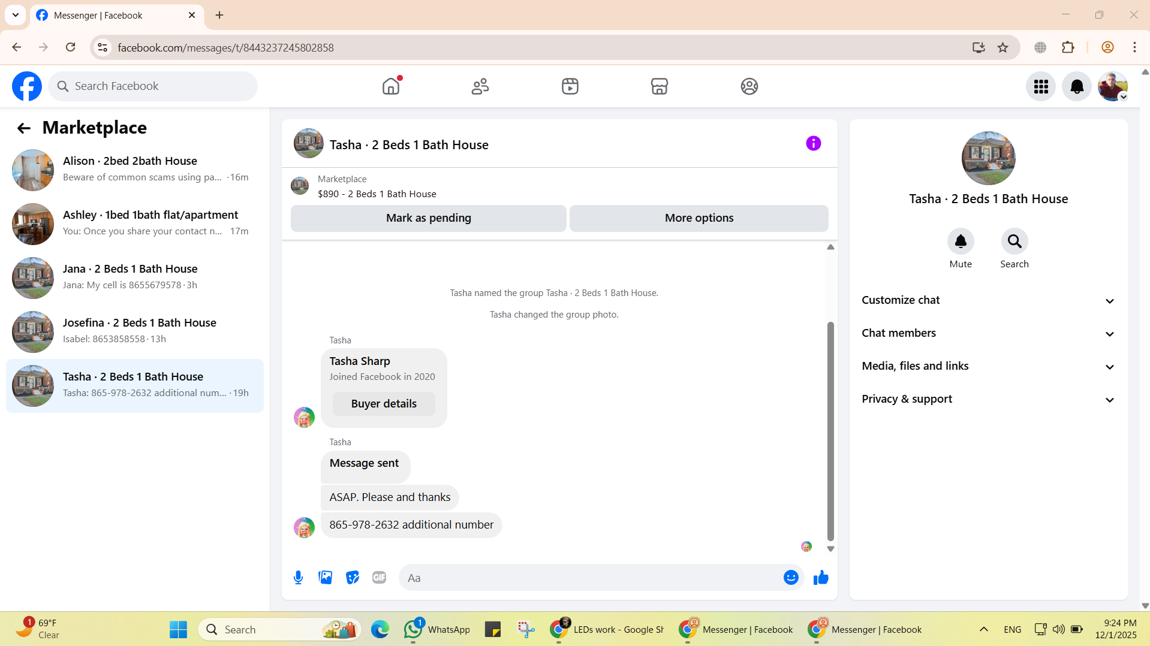Open the $890 - 2 Beds 1 Bath House listing
Screen dimensions: 1150x646
point(377,194)
